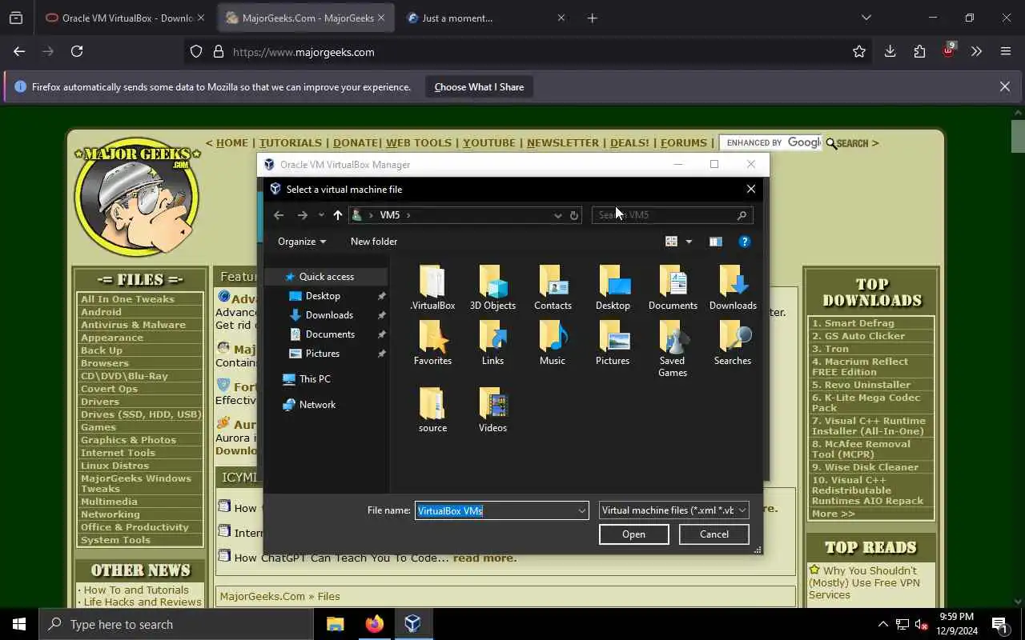Select Desktop in Quick access pane

323,296
